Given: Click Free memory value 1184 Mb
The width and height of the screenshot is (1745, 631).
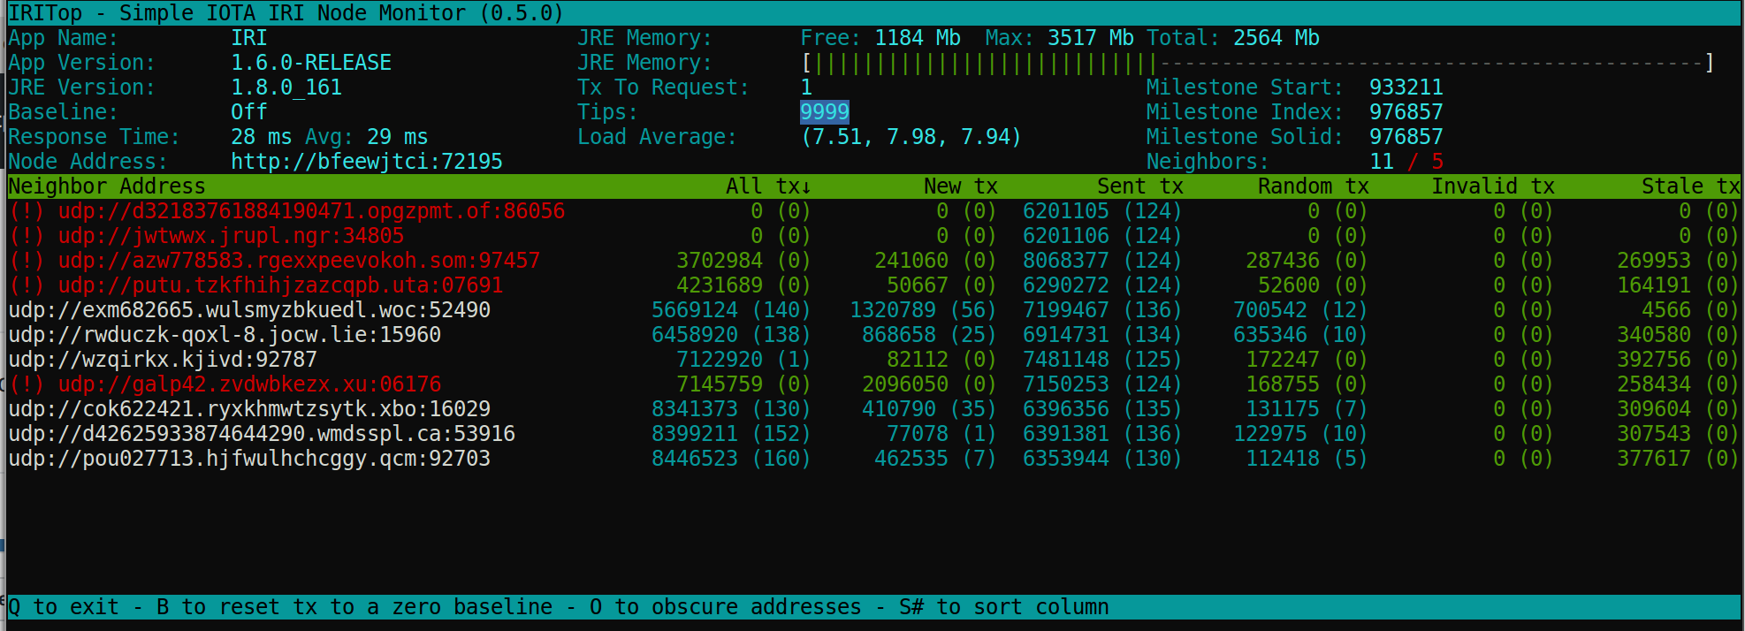Looking at the screenshot, I should coord(918,38).
